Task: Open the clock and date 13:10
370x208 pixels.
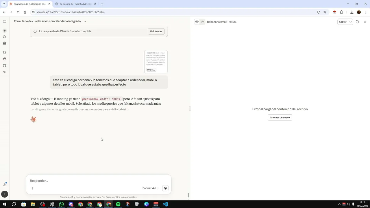Action: click(x=362, y=204)
